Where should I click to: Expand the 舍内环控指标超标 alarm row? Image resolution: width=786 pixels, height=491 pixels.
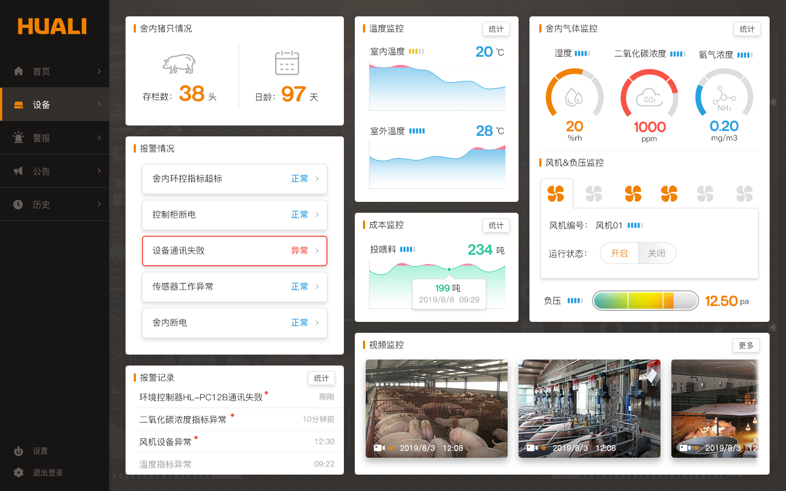(x=235, y=179)
